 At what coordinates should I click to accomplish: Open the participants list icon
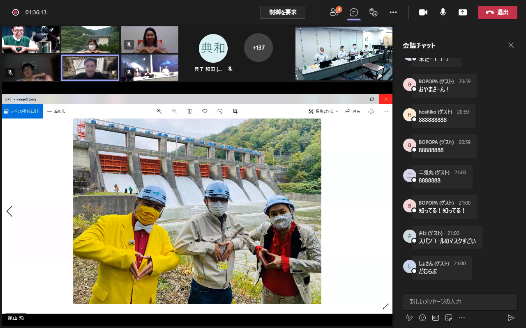coord(334,12)
